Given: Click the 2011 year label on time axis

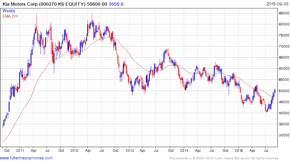Looking at the screenshot, I should [20, 150].
